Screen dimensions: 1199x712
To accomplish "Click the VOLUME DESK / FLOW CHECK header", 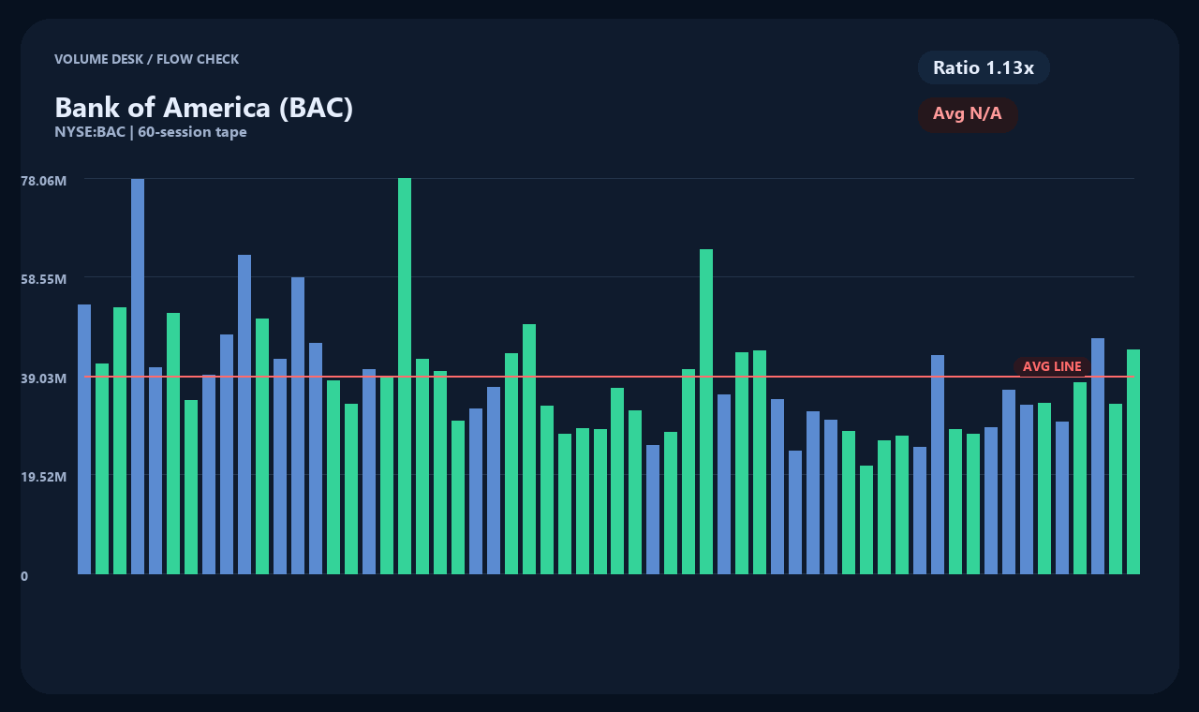I will [147, 59].
